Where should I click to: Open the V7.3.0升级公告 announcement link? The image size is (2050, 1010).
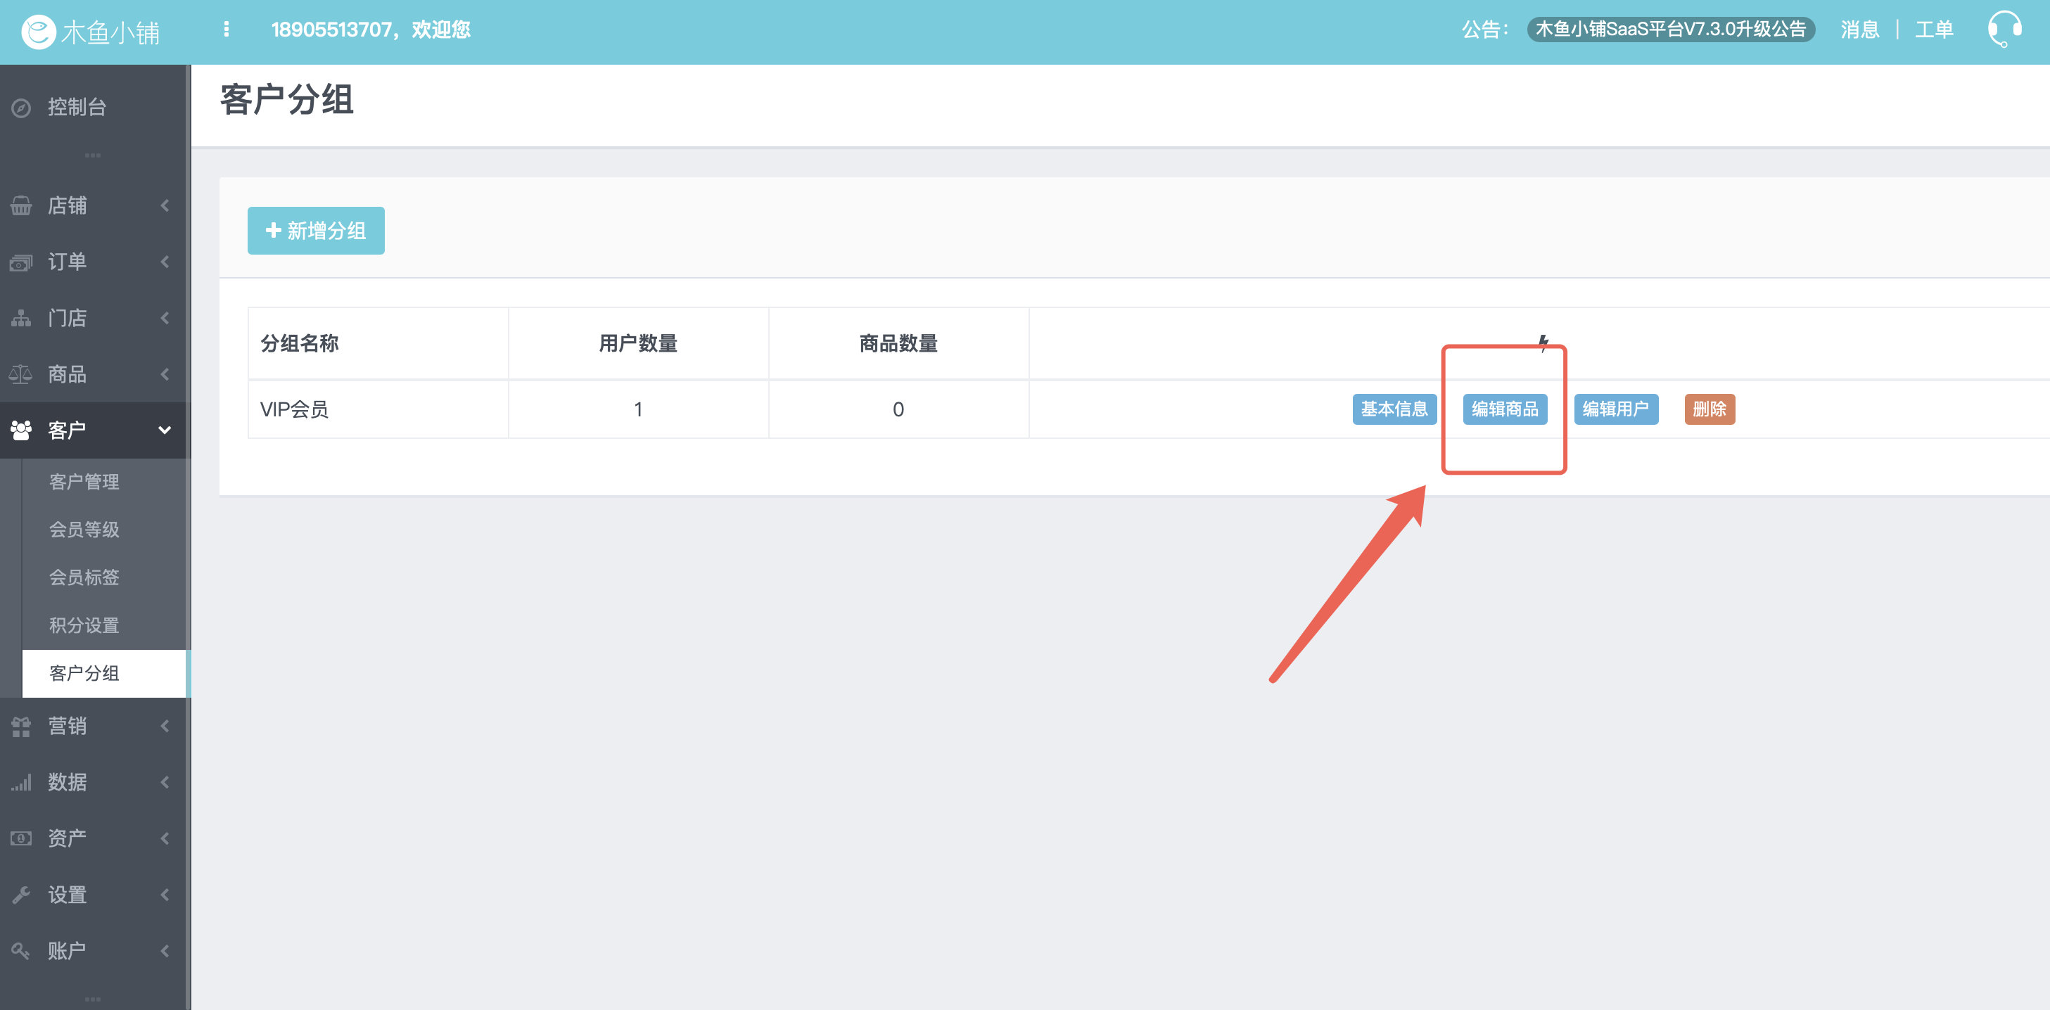click(1670, 30)
